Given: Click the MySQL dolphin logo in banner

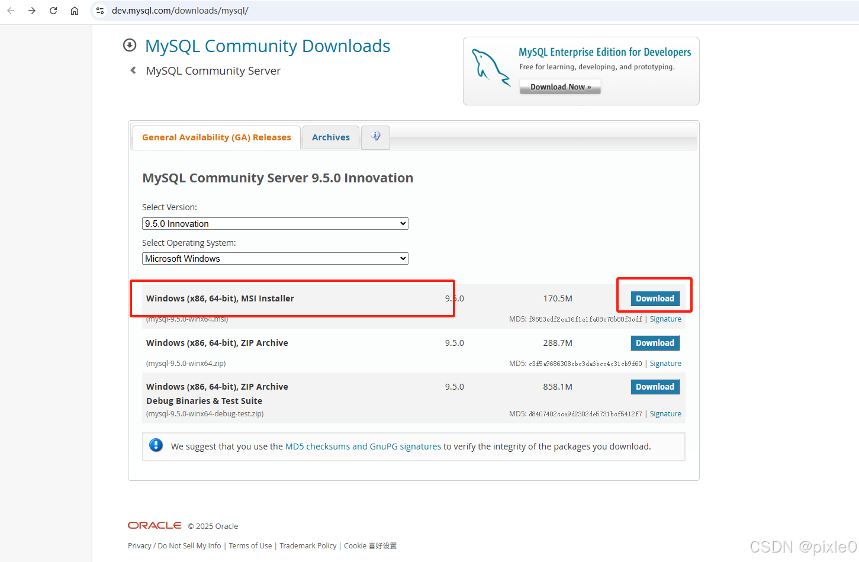Looking at the screenshot, I should (x=490, y=68).
